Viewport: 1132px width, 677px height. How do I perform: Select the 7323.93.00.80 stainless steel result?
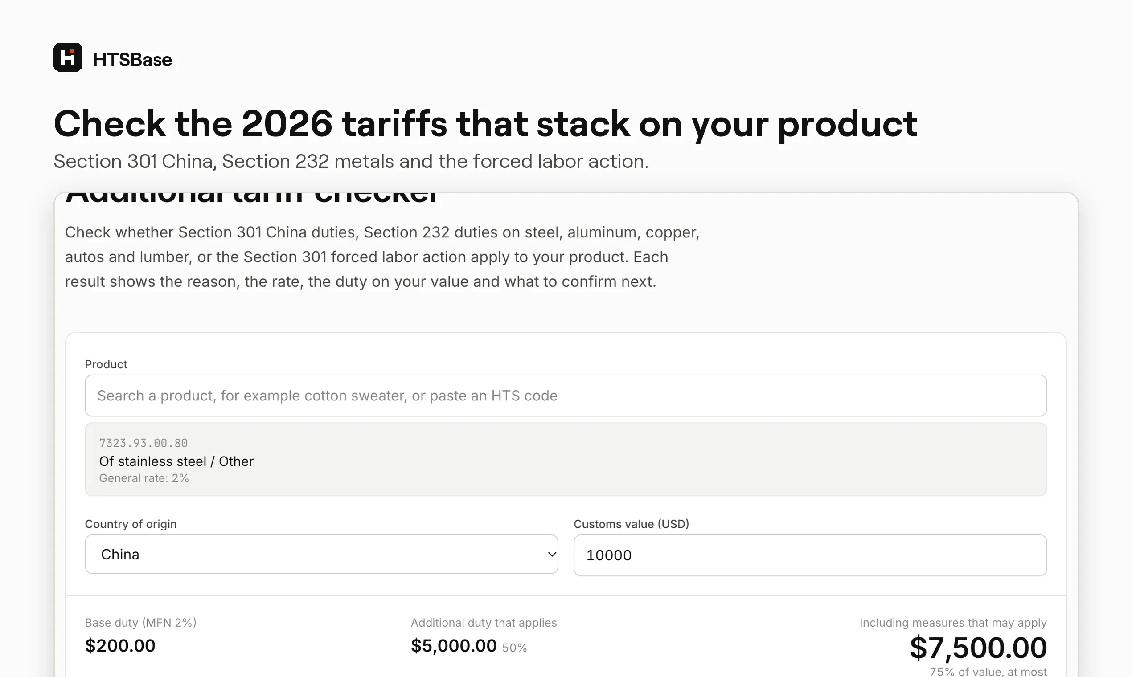coord(566,459)
